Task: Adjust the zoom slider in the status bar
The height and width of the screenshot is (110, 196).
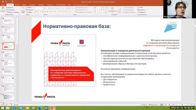Action: (182, 105)
